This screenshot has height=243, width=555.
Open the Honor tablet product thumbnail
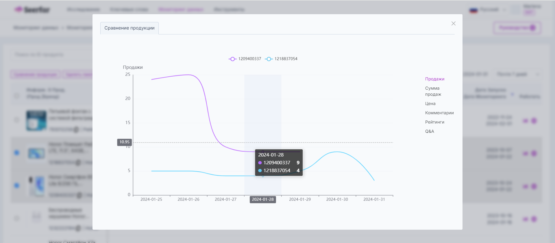coord(36,153)
